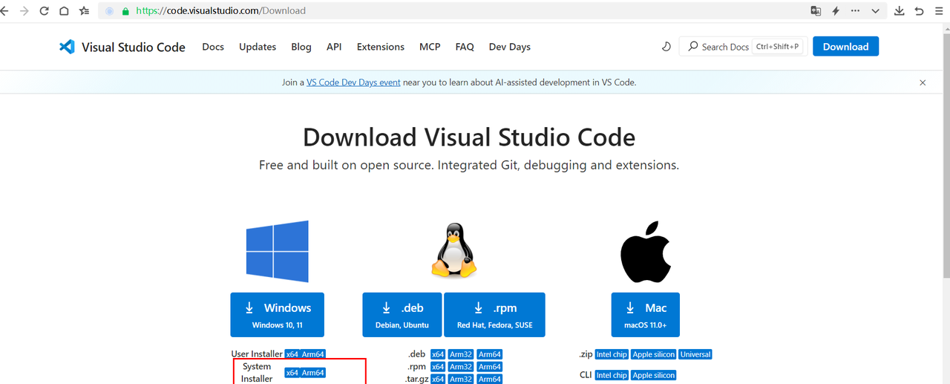The height and width of the screenshot is (384, 950).
Task: Download the Mac macOS 11.0+ build
Action: 646,314
